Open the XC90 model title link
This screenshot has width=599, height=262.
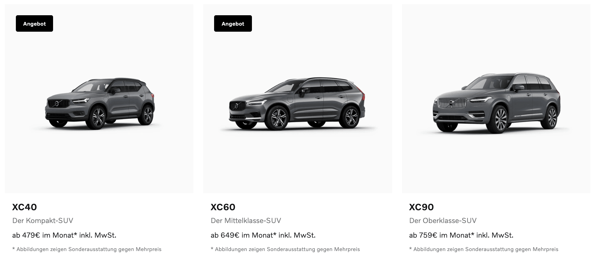(421, 207)
